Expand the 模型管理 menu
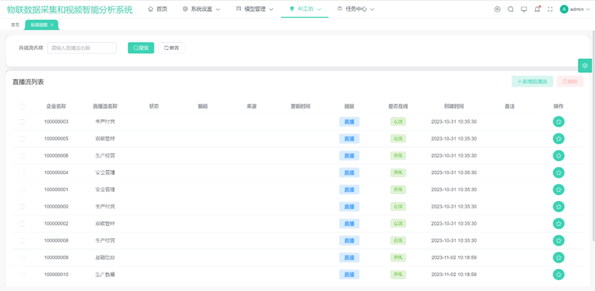The width and height of the screenshot is (595, 291). (x=255, y=9)
